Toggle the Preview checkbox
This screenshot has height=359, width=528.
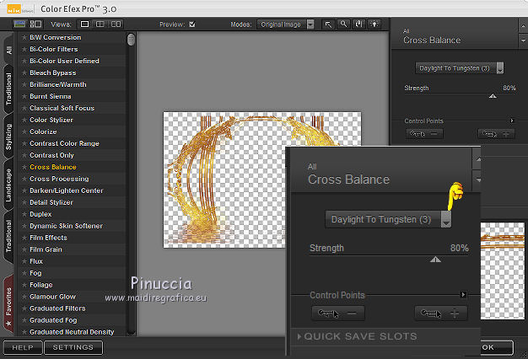tap(192, 24)
